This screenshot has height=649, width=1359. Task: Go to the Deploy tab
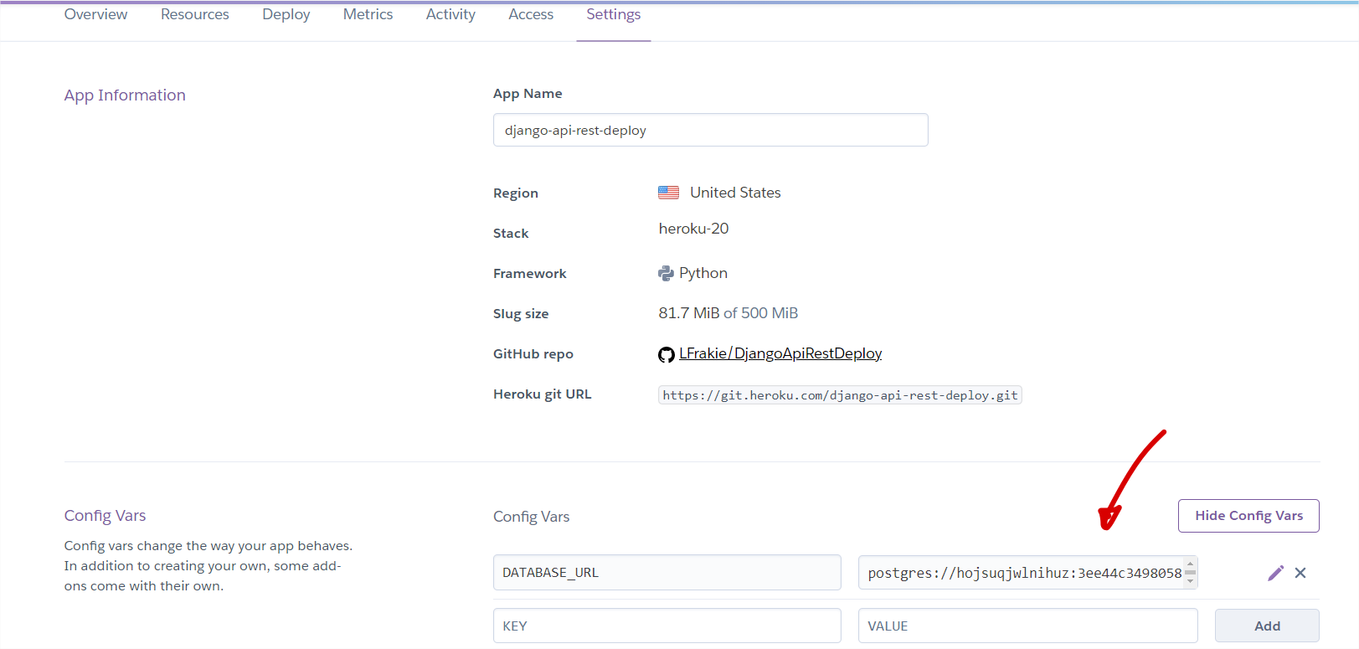(286, 15)
